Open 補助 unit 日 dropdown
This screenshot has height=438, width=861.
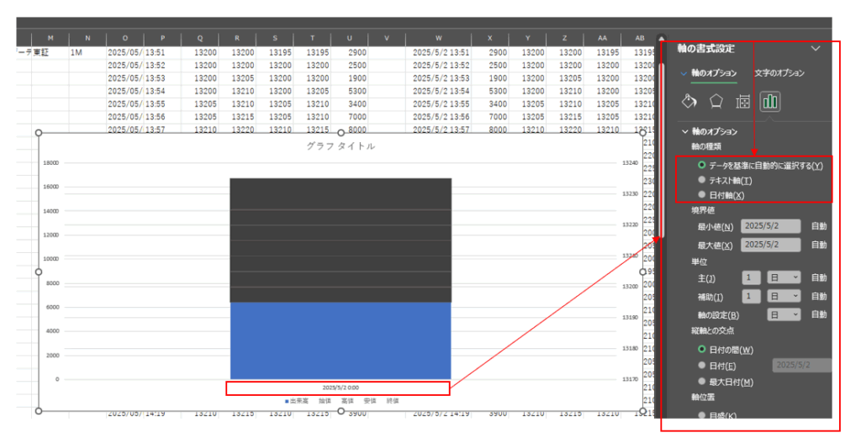point(784,296)
